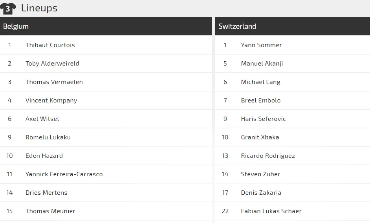Click the jersey icon beside Lineups
The height and width of the screenshot is (223, 370).
(8, 8)
